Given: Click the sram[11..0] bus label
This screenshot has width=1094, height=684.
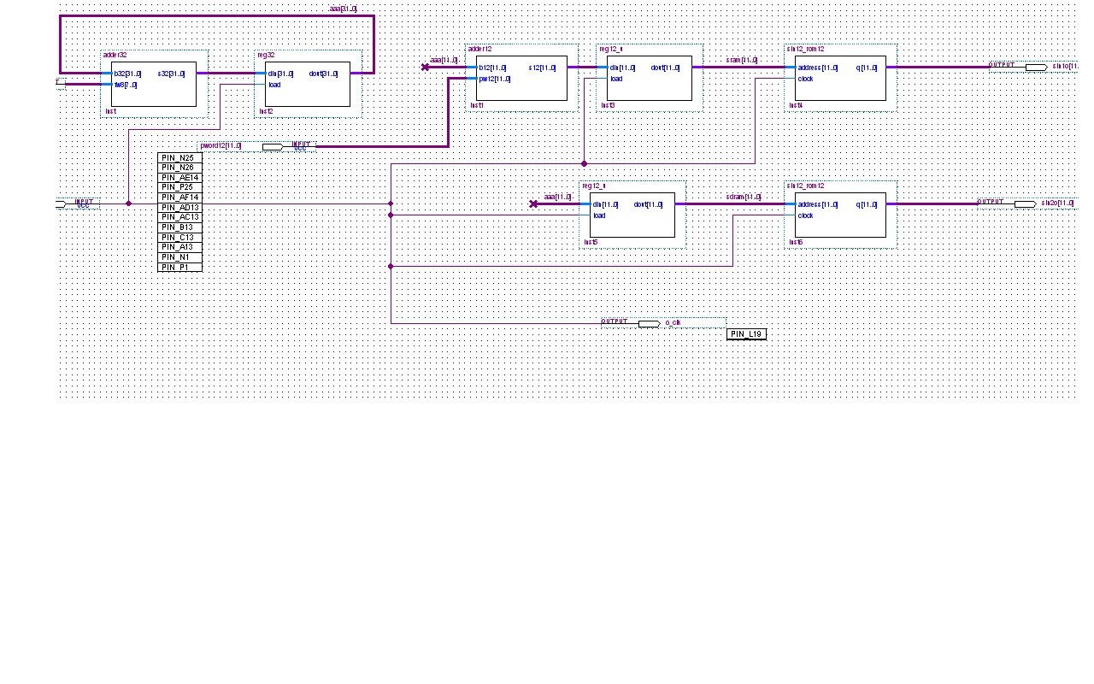Looking at the screenshot, I should (741, 60).
